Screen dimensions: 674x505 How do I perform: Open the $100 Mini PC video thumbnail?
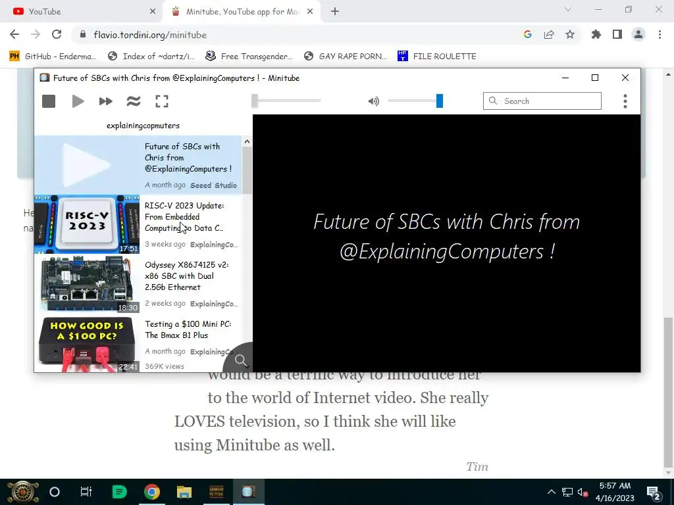click(x=87, y=343)
